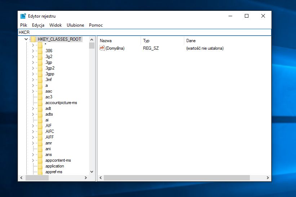Sort by the Nazwa column header
The width and height of the screenshot is (296, 197).
119,41
